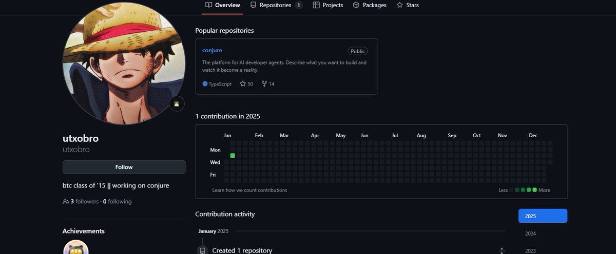Open the Overview tab
616x254 pixels.
click(x=223, y=5)
